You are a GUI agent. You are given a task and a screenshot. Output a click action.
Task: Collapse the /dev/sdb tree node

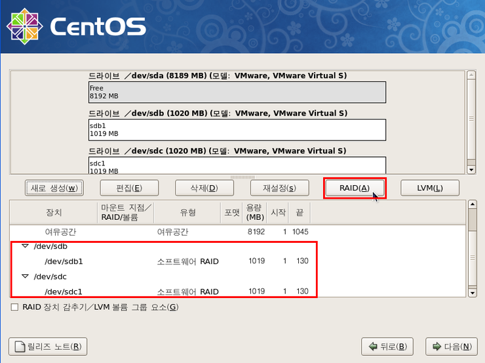tap(26, 246)
